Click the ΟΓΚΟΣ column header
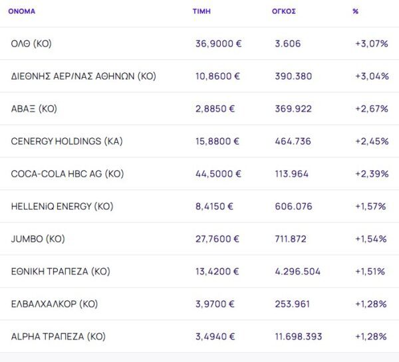The height and width of the screenshot is (362, 399). [x=284, y=11]
